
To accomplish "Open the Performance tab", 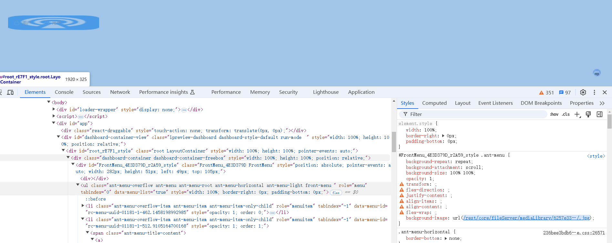I will [x=226, y=92].
